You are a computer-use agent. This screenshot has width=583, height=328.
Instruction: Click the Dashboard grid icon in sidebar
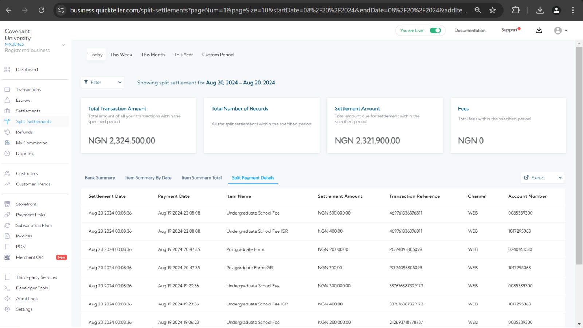[x=7, y=69]
